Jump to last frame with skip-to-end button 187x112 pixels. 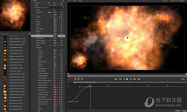tap(139, 79)
